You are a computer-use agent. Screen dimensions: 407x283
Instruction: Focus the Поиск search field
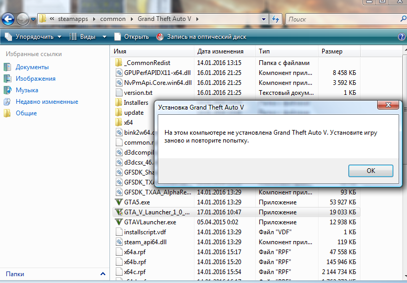[343, 19]
